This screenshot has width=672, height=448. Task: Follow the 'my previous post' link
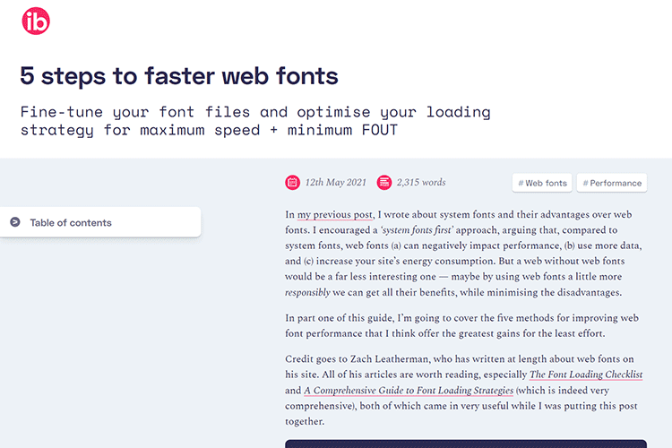[x=335, y=215]
